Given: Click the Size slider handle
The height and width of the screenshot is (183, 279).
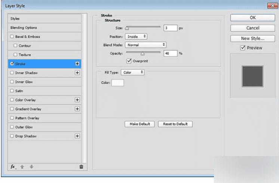Looking at the screenshot, I should (x=127, y=28).
